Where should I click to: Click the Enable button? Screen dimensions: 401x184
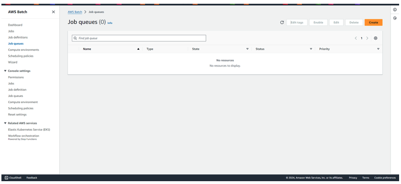coord(318,23)
